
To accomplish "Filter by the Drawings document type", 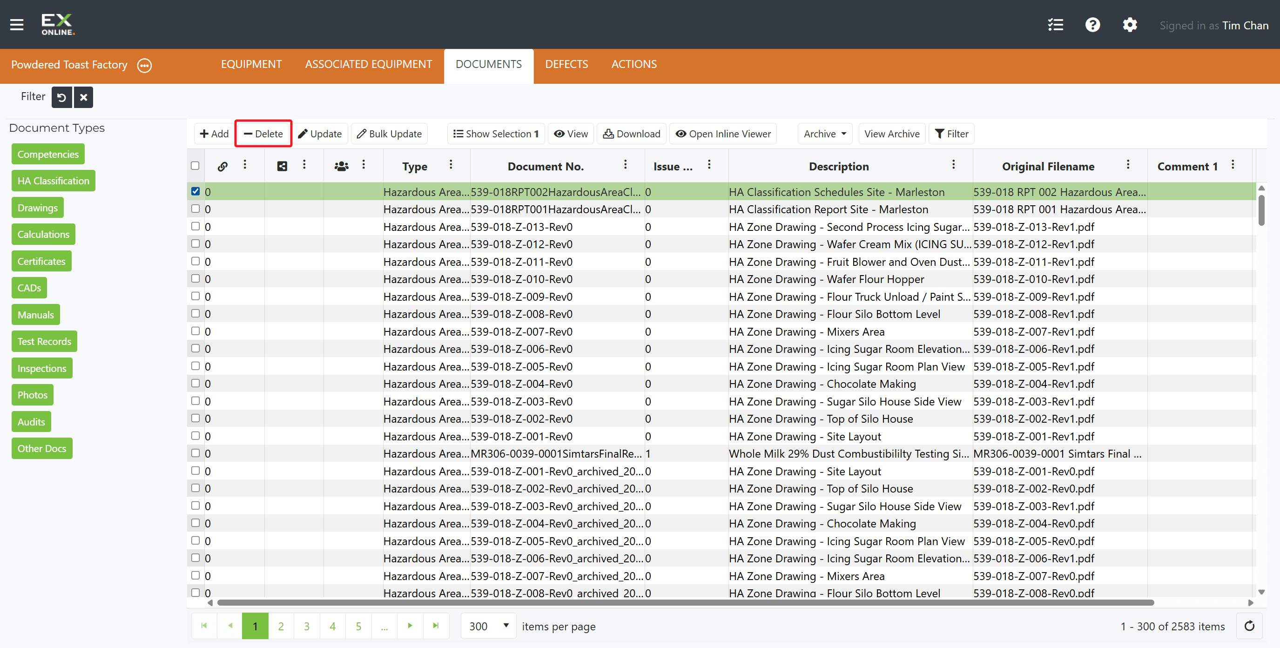I will coord(38,208).
